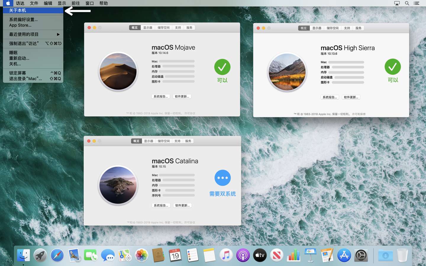Select 退出登录"Mac"… menu item
Screen dimensions: 426x266
[33, 79]
